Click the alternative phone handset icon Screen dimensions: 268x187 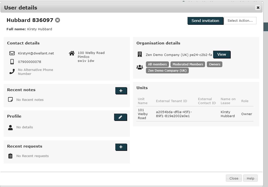pos(12,72)
